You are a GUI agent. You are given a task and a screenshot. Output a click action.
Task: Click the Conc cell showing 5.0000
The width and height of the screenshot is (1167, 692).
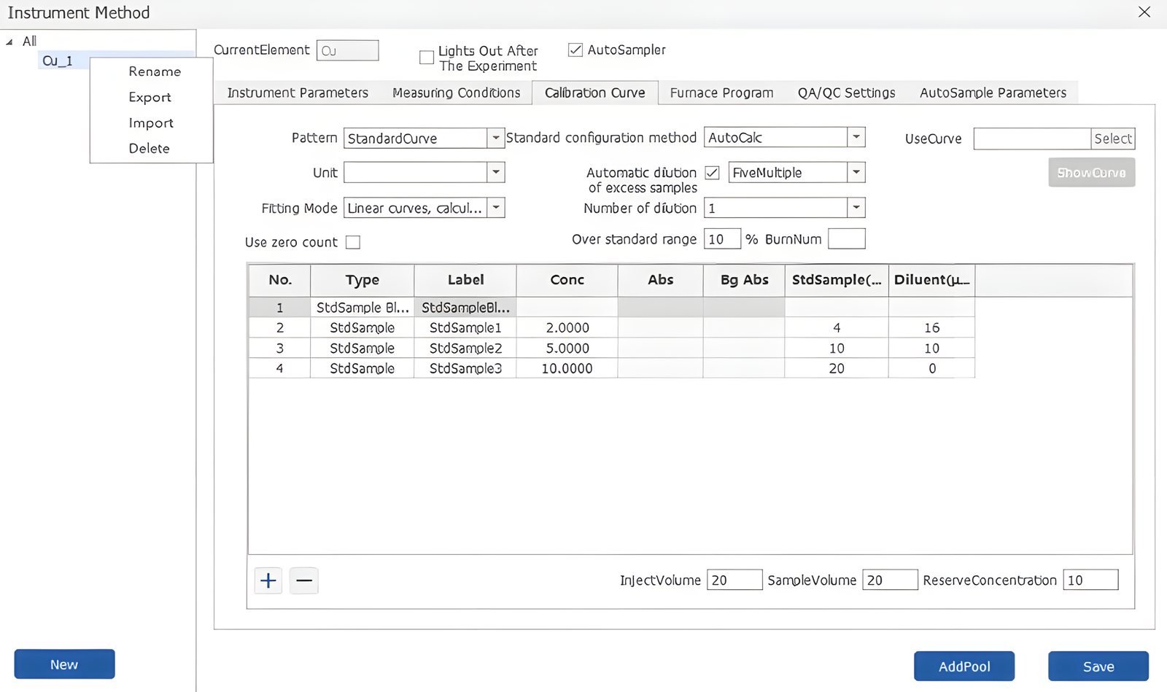pyautogui.click(x=567, y=348)
